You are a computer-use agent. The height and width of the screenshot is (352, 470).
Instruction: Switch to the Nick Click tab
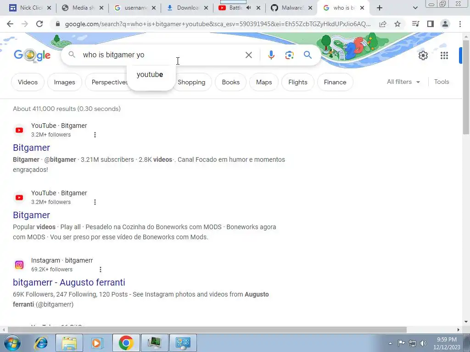click(30, 8)
